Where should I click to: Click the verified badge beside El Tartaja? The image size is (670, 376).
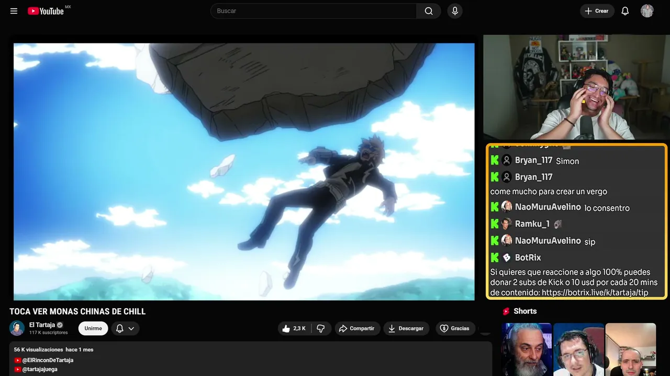point(60,325)
